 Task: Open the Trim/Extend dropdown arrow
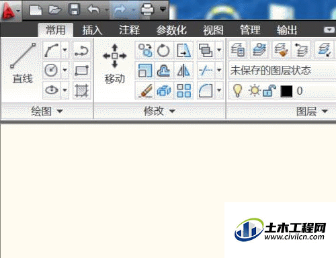pos(219,71)
